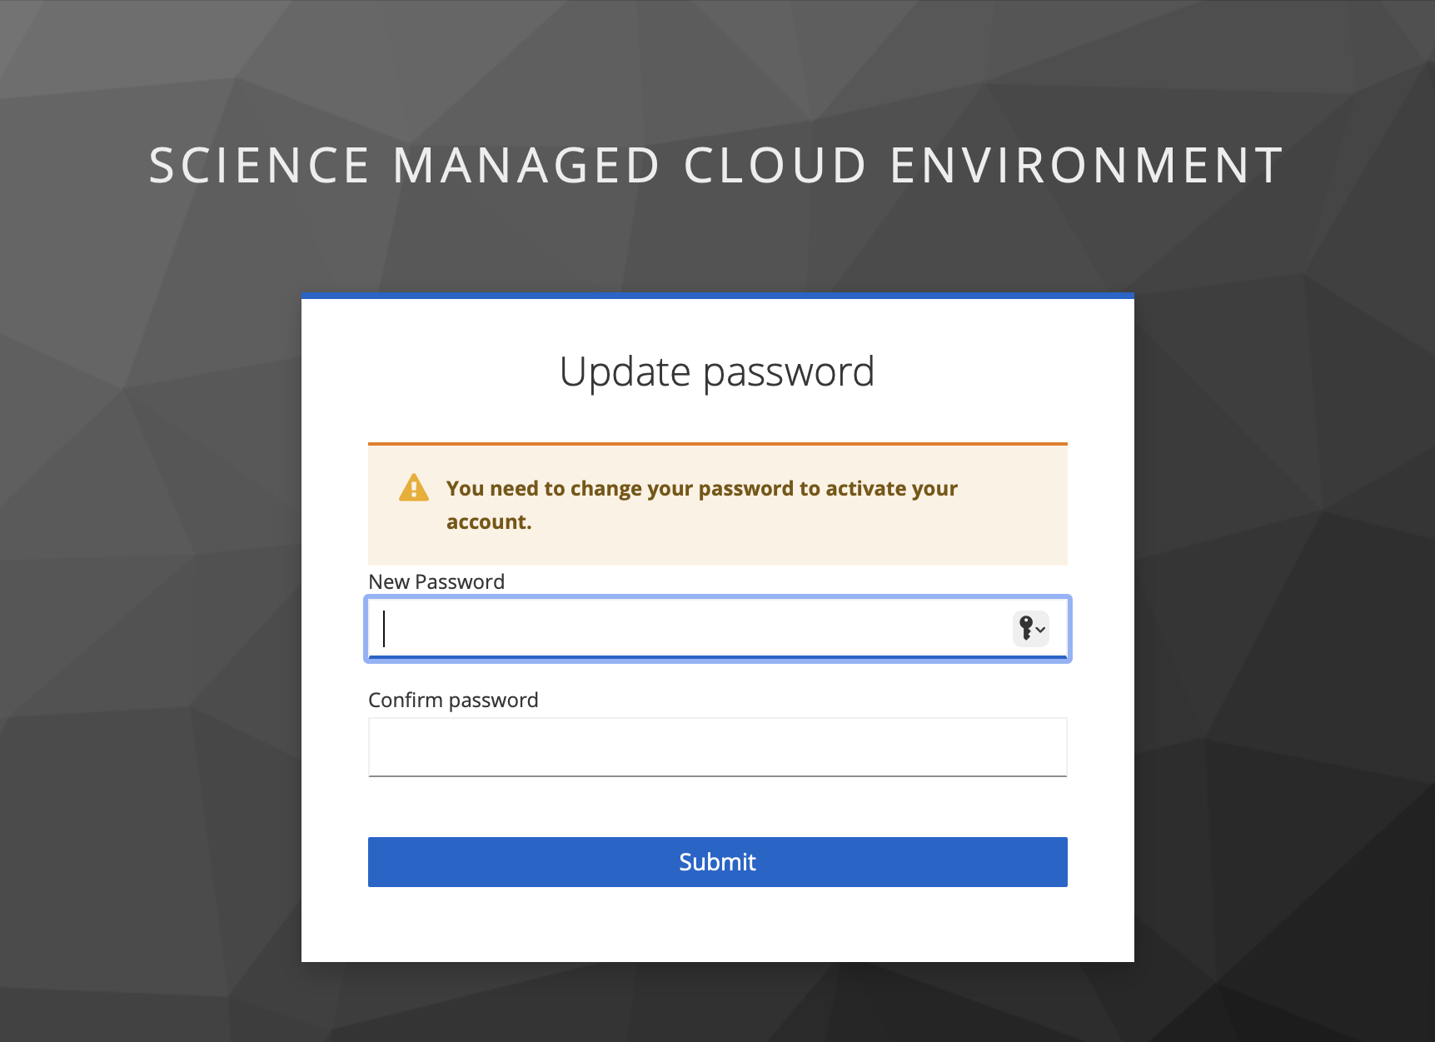Screen dimensions: 1435x1042
Task: Click the warning message about activating your account
Action: click(x=702, y=505)
